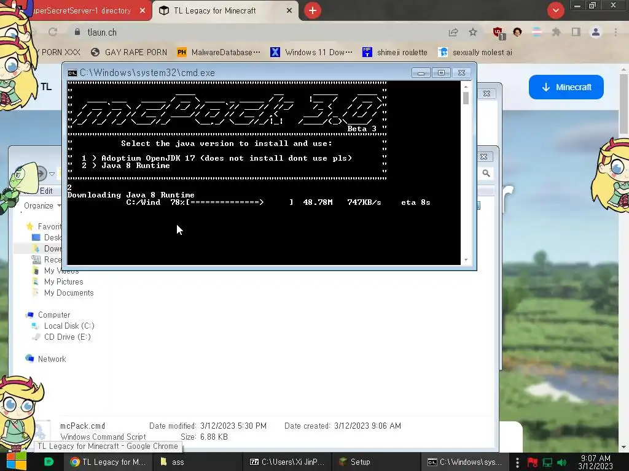Click the search magnifier in Explorer window
This screenshot has width=629, height=471.
point(486,174)
